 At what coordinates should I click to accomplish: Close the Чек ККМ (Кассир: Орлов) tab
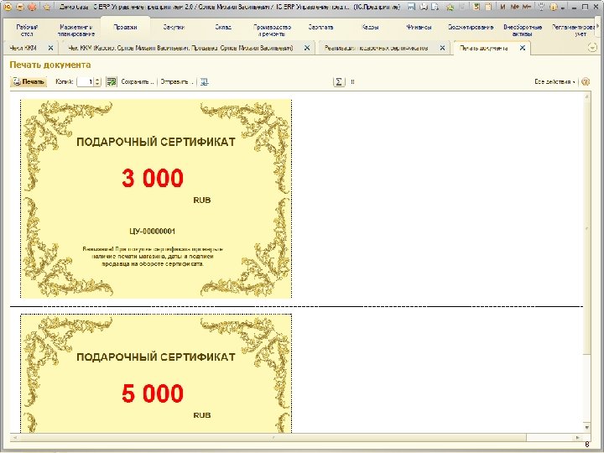[307, 48]
